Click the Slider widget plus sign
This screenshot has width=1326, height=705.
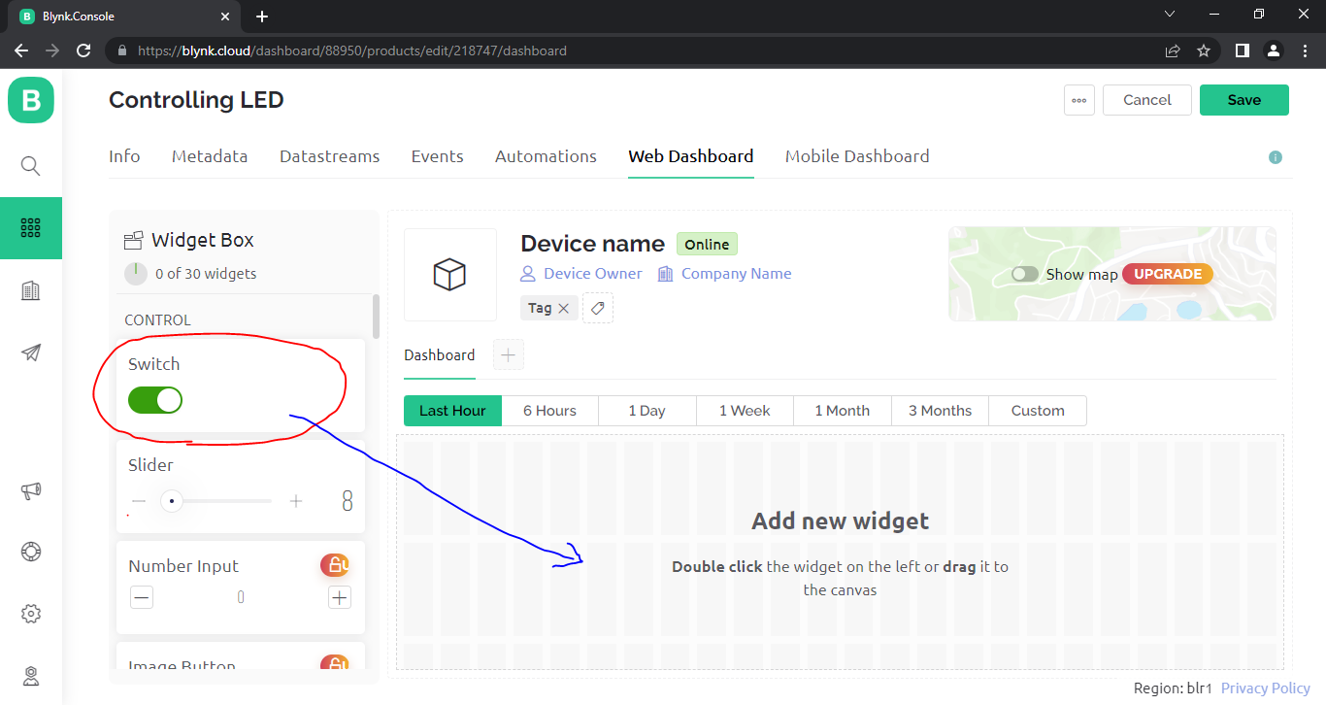pyautogui.click(x=296, y=501)
